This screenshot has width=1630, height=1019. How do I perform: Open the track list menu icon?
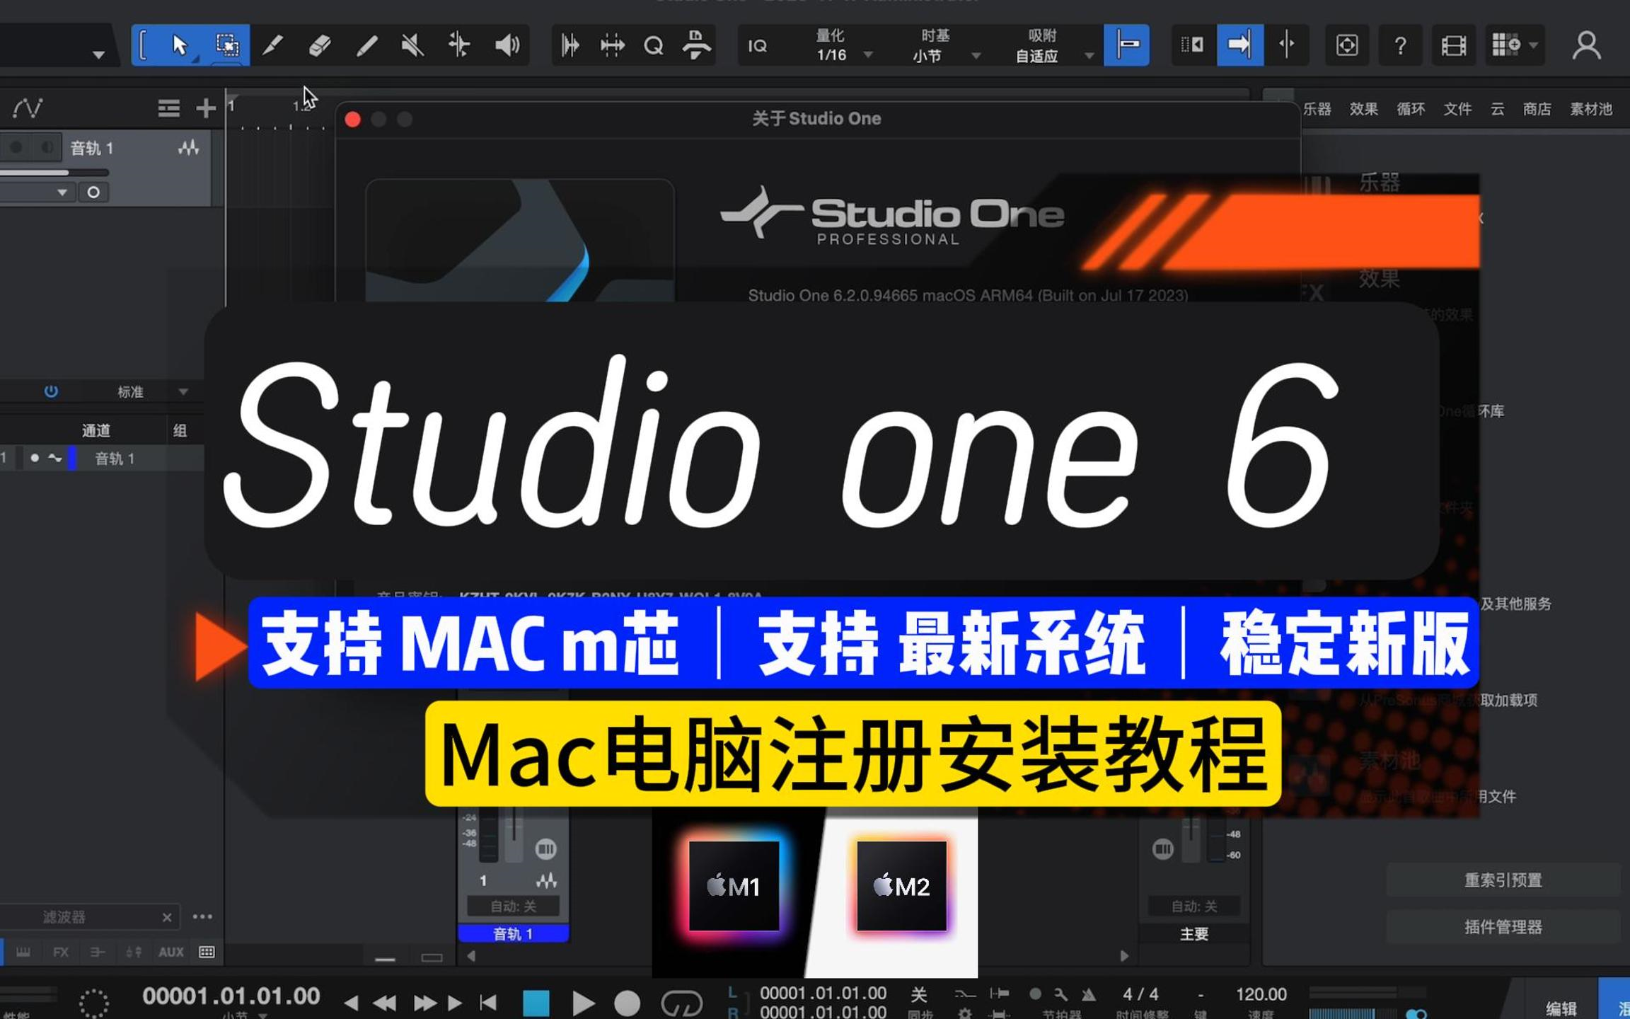[168, 108]
